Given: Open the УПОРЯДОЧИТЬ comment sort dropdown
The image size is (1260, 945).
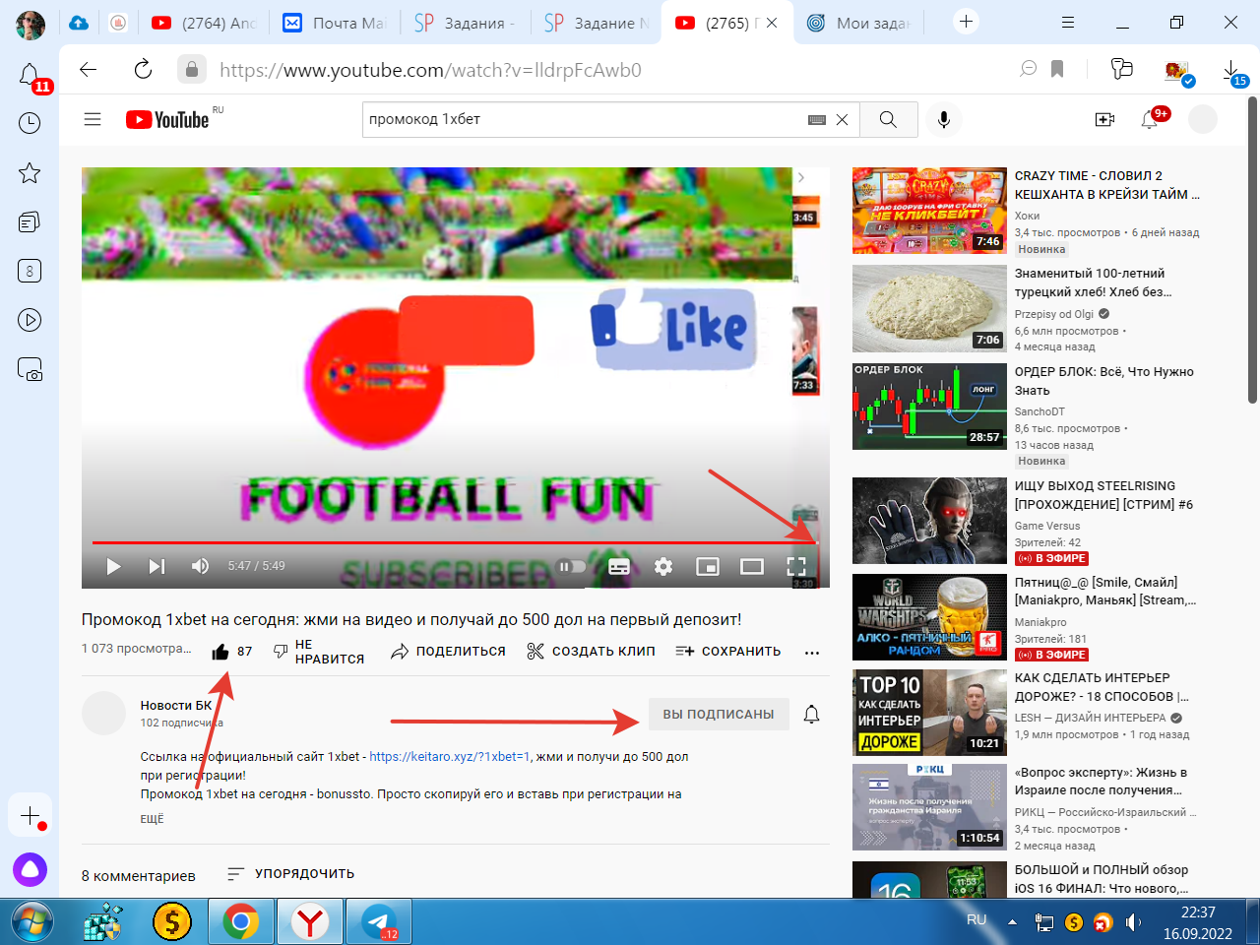Looking at the screenshot, I should (290, 874).
